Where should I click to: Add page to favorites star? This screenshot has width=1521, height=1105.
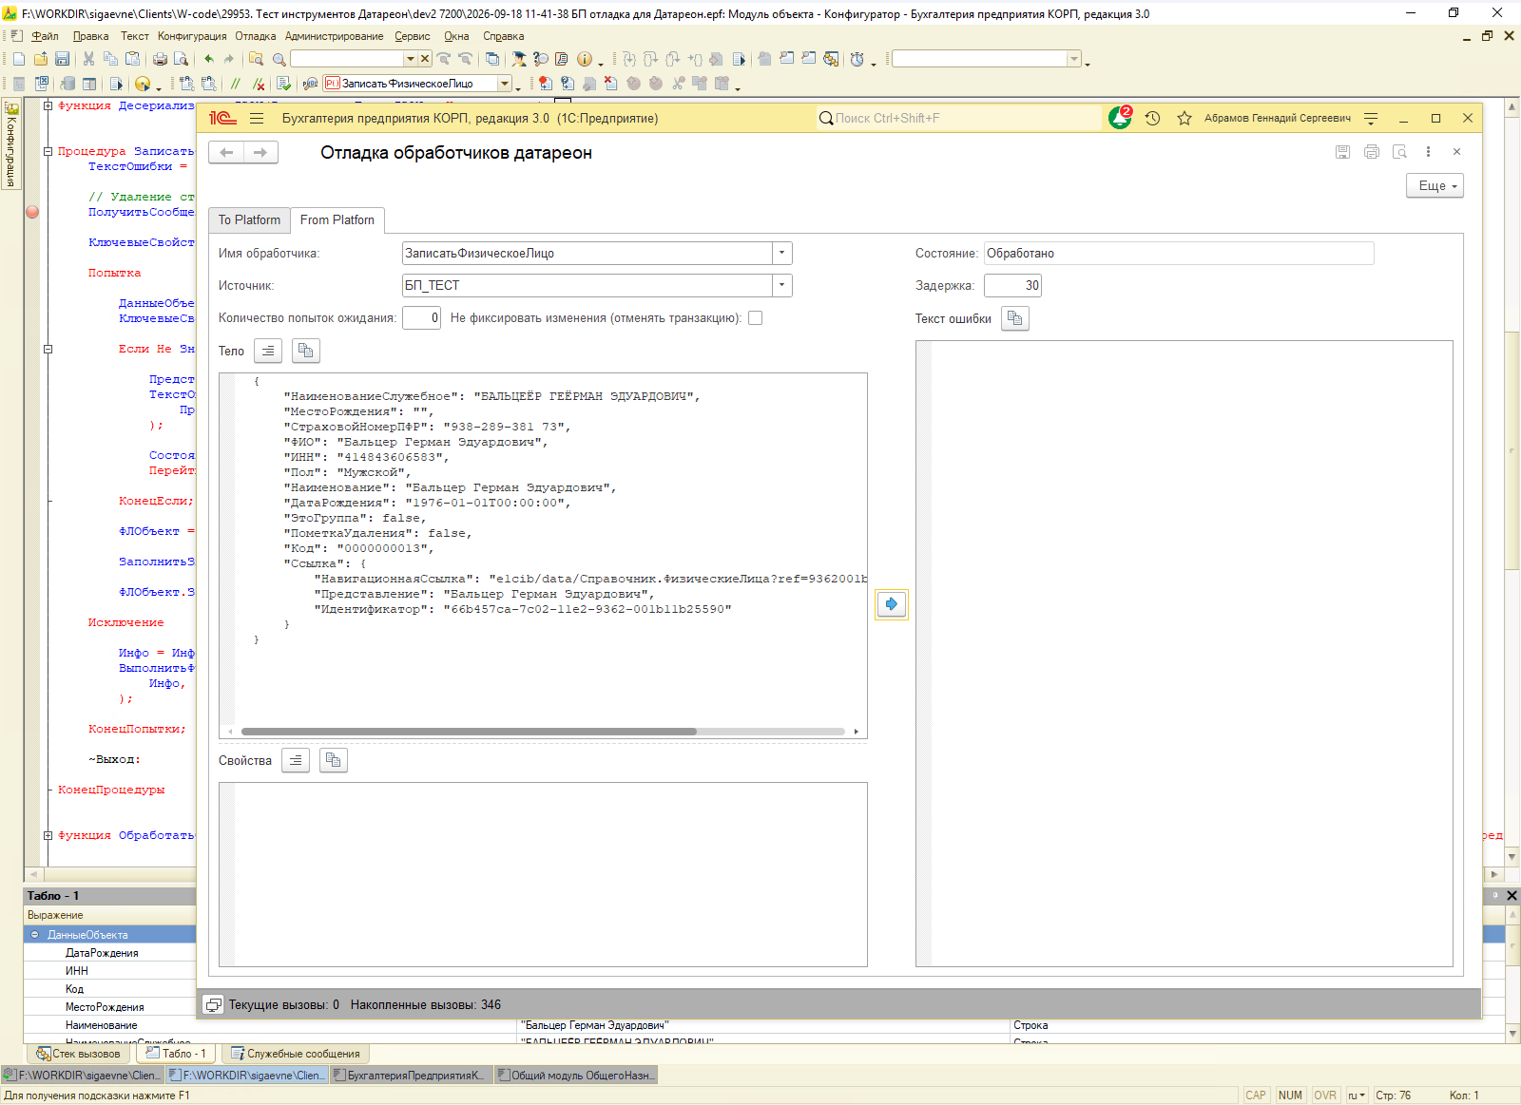tap(1184, 118)
